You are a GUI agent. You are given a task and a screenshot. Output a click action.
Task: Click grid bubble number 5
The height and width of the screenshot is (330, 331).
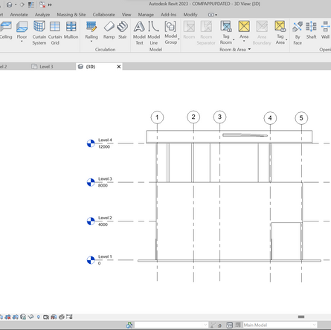click(301, 118)
